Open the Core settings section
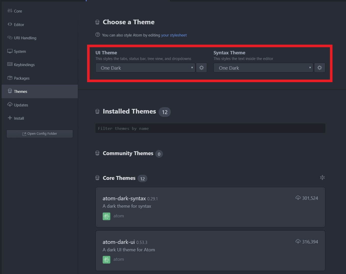The height and width of the screenshot is (274, 346). point(17,11)
